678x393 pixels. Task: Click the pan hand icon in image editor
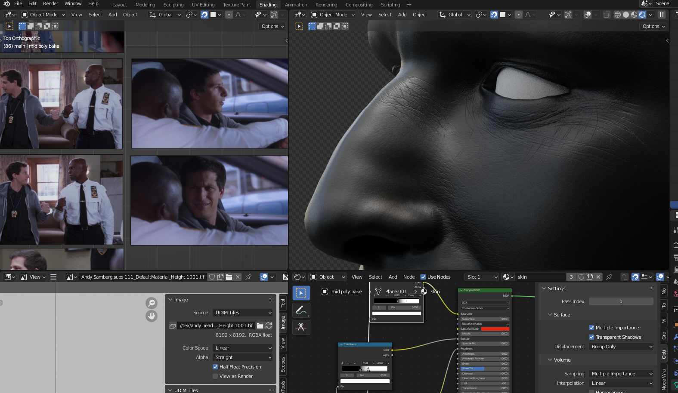(152, 316)
